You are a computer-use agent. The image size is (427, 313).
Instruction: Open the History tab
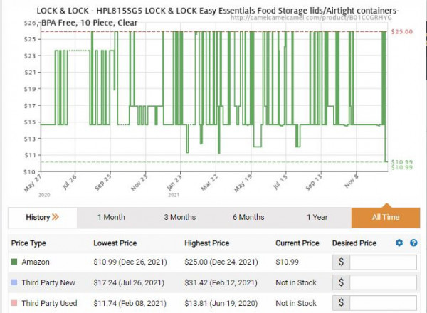(x=43, y=217)
